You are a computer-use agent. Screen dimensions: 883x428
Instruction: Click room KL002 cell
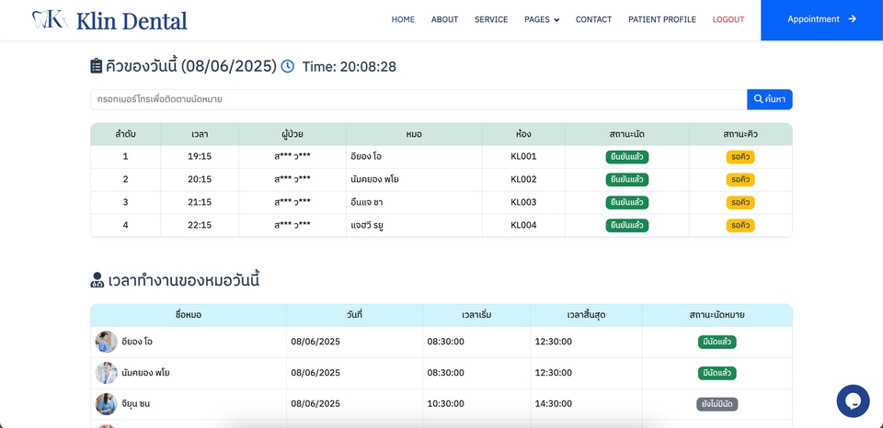[x=523, y=179]
